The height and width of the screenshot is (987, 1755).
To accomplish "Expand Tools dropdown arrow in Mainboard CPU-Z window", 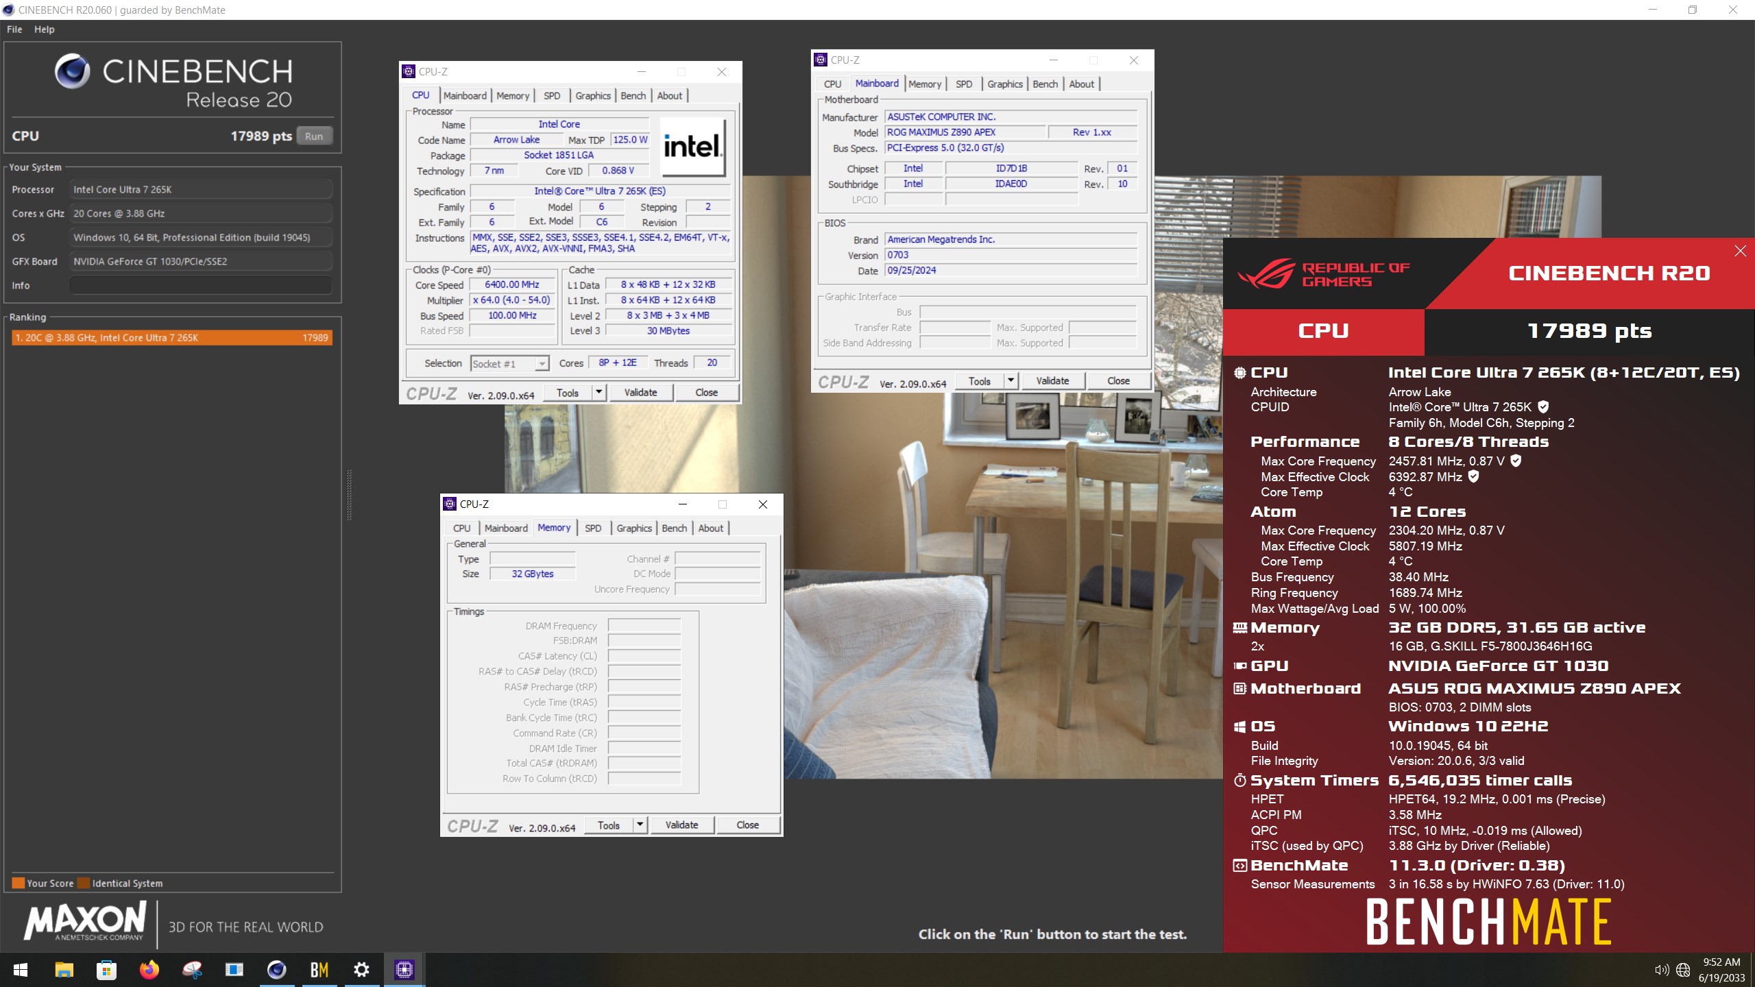I will point(1011,381).
